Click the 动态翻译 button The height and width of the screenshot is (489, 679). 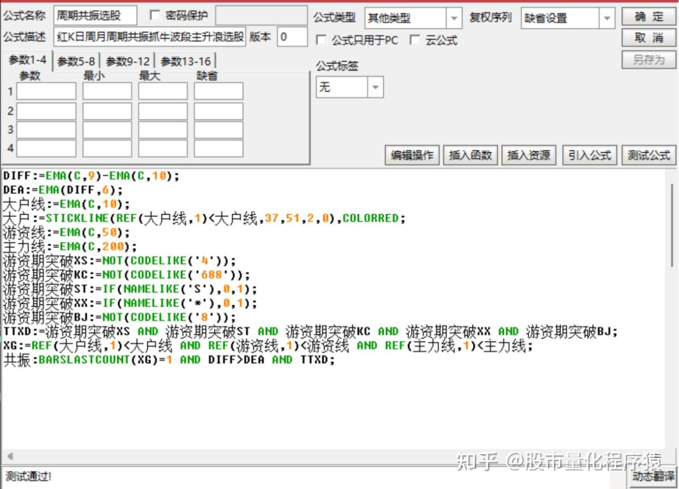[653, 476]
